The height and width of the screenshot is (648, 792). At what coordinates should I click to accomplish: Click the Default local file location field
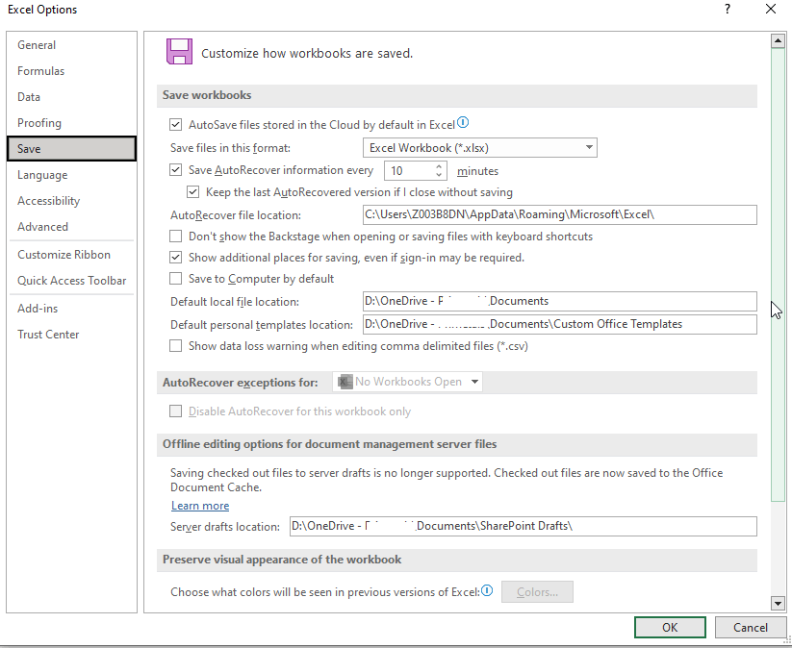(560, 301)
